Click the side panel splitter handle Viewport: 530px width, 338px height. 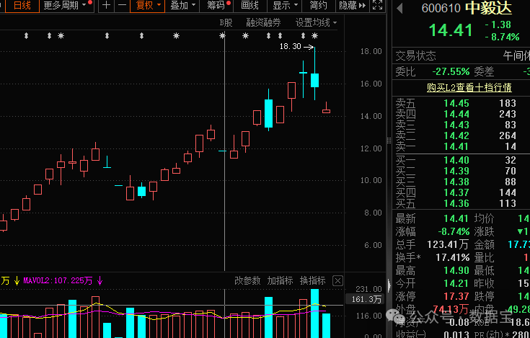389,141
